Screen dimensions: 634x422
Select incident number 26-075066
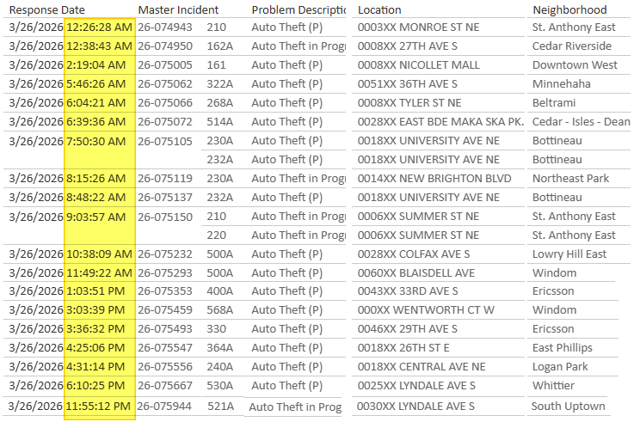(165, 103)
